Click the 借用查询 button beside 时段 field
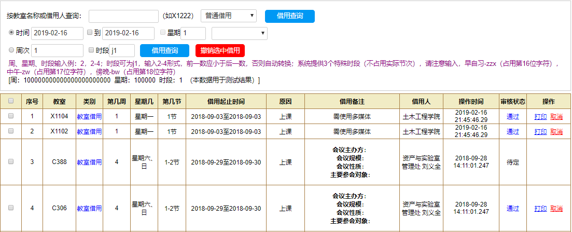The width and height of the screenshot is (572, 232). coord(164,50)
